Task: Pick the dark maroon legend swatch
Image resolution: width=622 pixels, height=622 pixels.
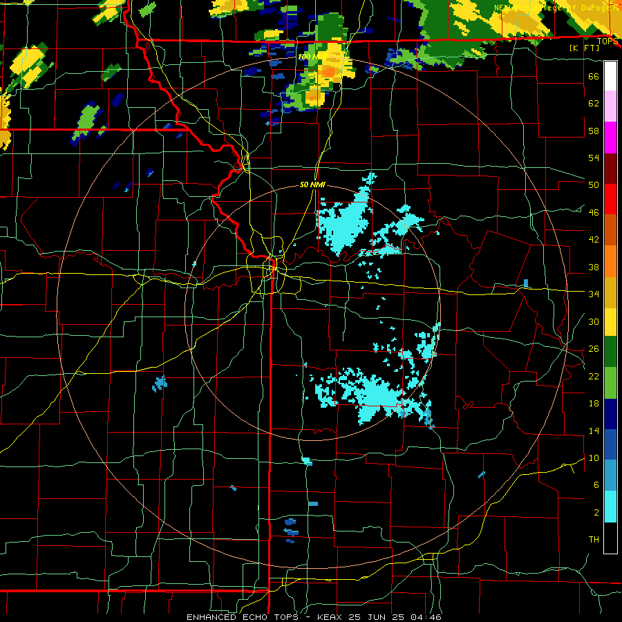Action: (x=610, y=169)
